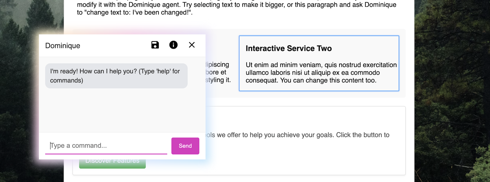Open the info icon in Dominique panel

(173, 45)
